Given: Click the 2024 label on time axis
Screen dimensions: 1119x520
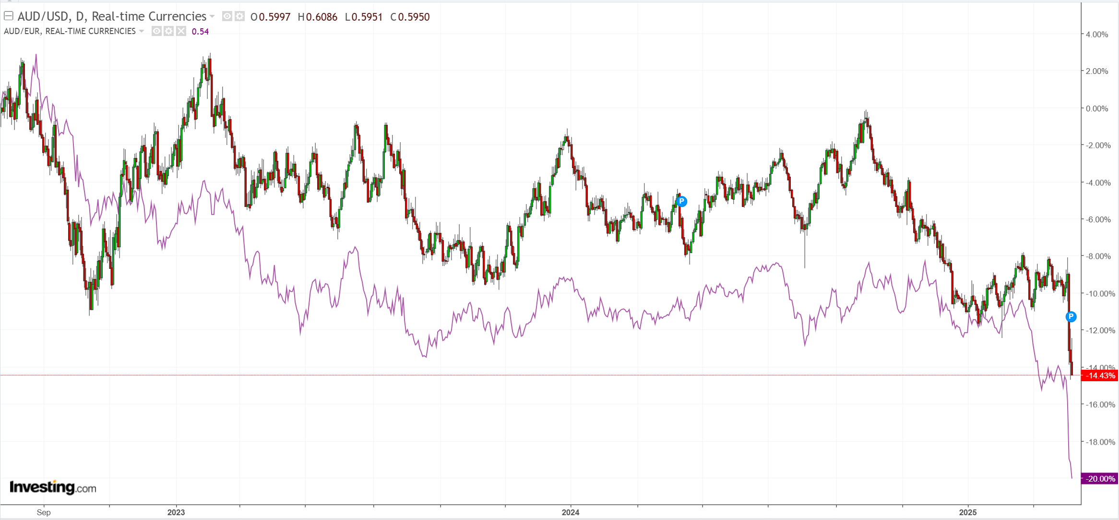Looking at the screenshot, I should (571, 512).
